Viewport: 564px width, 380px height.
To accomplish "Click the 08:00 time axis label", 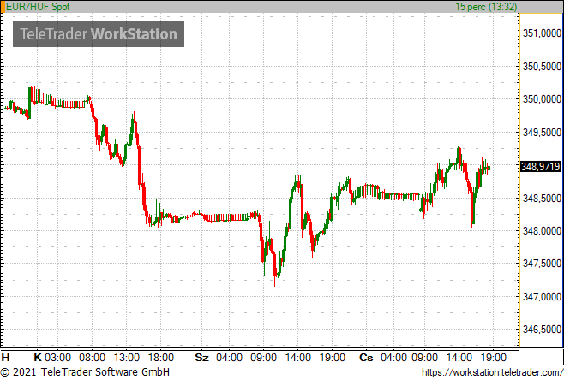I will tap(92, 358).
